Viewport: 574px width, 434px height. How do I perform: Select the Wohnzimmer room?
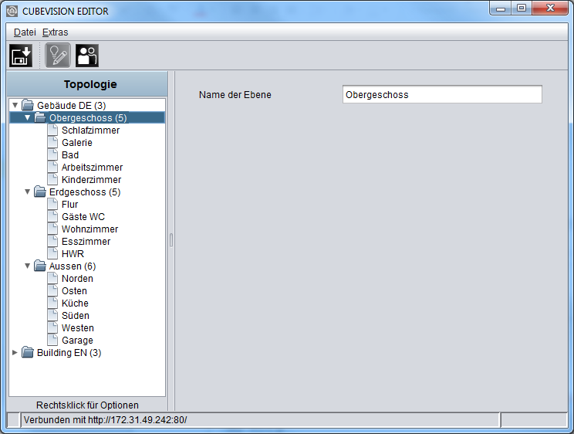coord(89,229)
